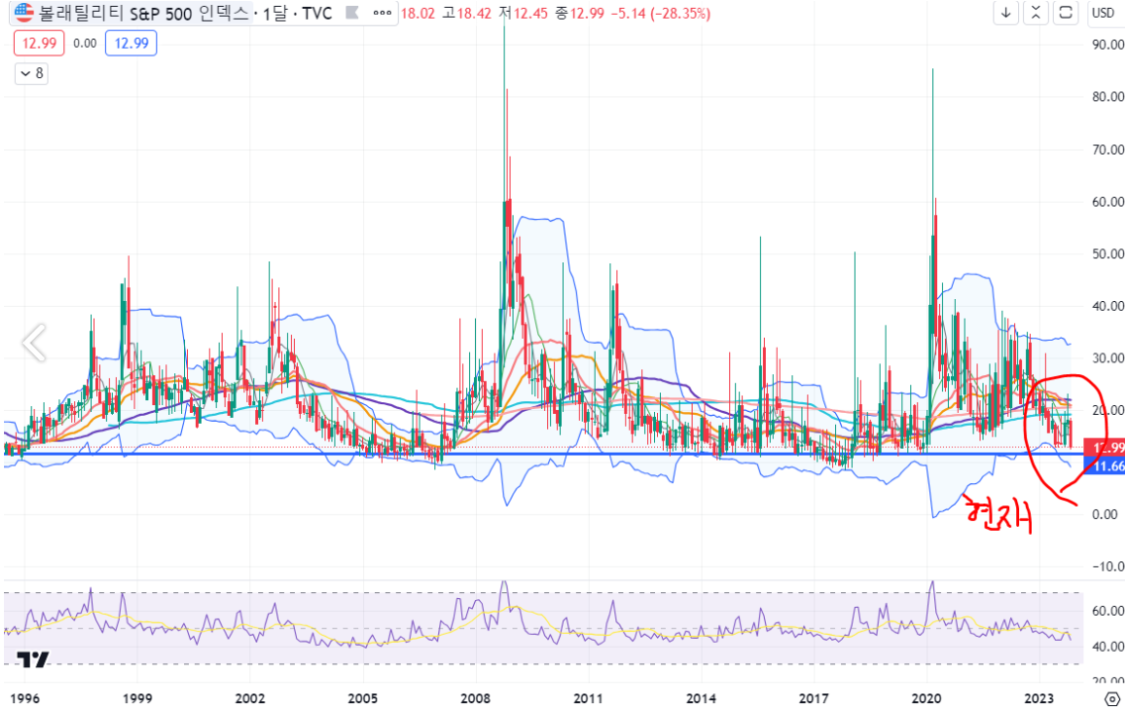Open the 볼래틸리티 S&P 500 인덱스 symbol title
The width and height of the screenshot is (1125, 708).
[x=144, y=13]
